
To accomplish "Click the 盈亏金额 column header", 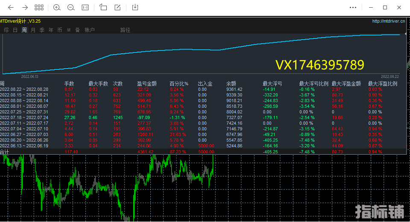I will (146, 84).
